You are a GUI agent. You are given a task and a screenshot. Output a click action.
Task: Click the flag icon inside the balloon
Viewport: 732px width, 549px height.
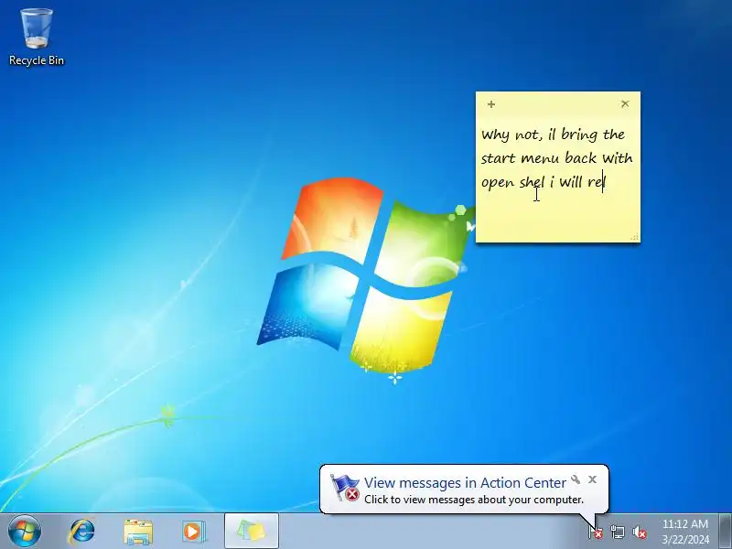[345, 488]
